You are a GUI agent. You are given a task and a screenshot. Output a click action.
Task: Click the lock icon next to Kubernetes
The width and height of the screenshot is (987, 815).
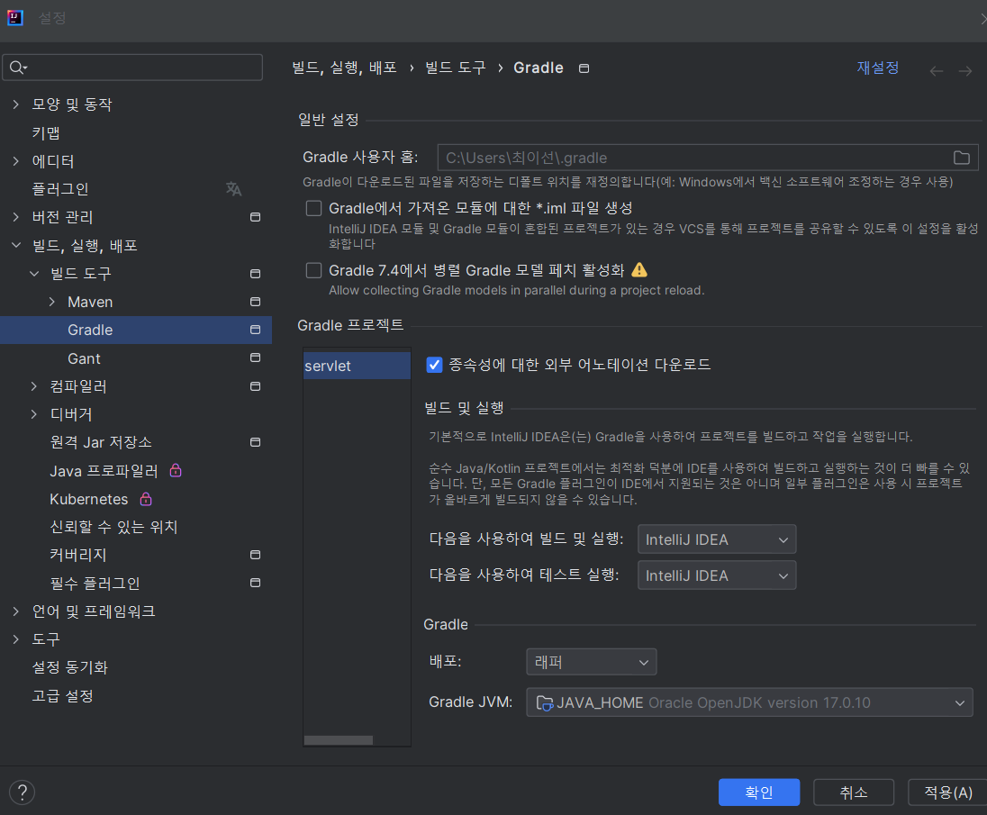coord(146,499)
